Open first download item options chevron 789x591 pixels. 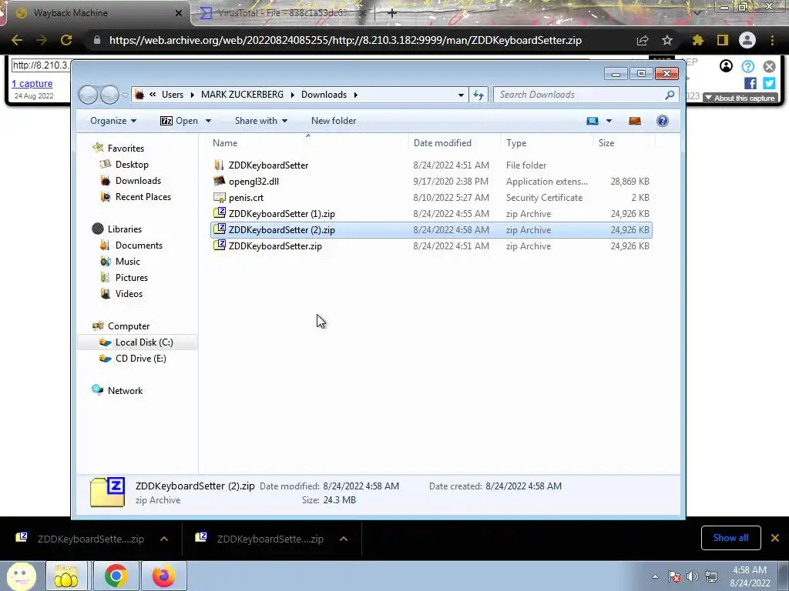coord(164,539)
